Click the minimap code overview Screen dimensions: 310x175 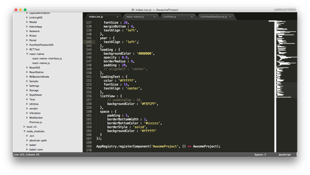(287, 59)
